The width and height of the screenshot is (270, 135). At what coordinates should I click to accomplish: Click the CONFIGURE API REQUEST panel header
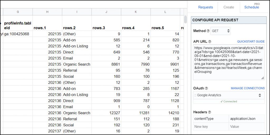click(229, 20)
